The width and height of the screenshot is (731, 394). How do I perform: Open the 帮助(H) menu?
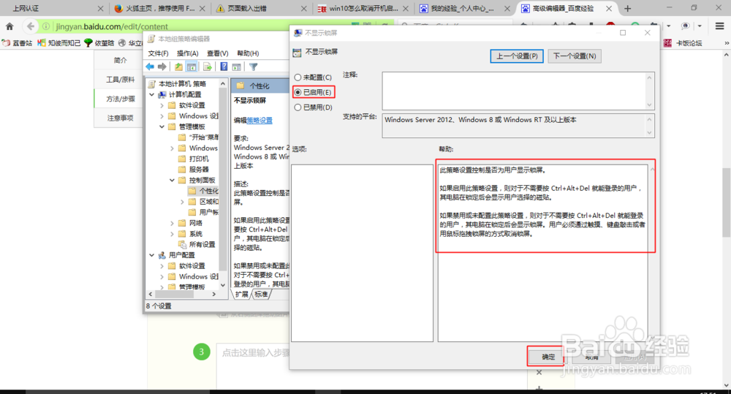click(x=248, y=53)
